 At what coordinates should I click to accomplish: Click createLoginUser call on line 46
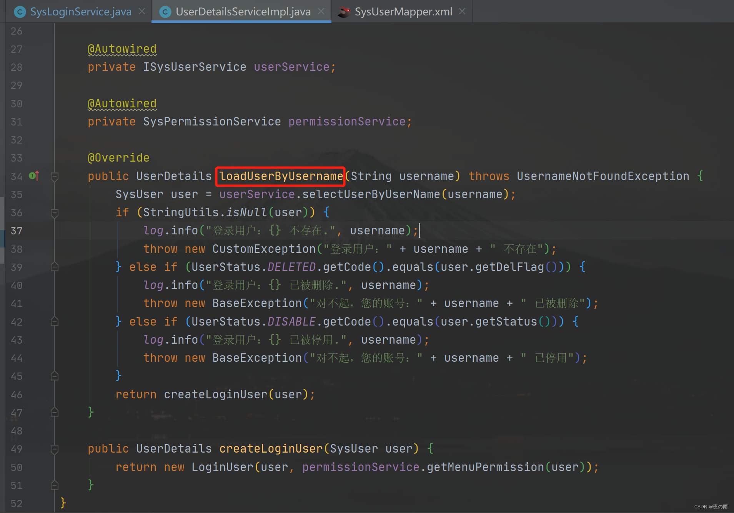(216, 394)
